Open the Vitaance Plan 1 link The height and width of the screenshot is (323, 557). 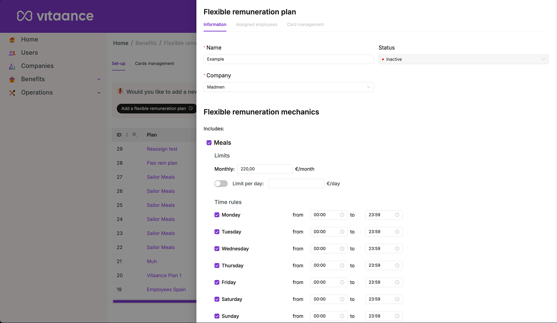164,275
